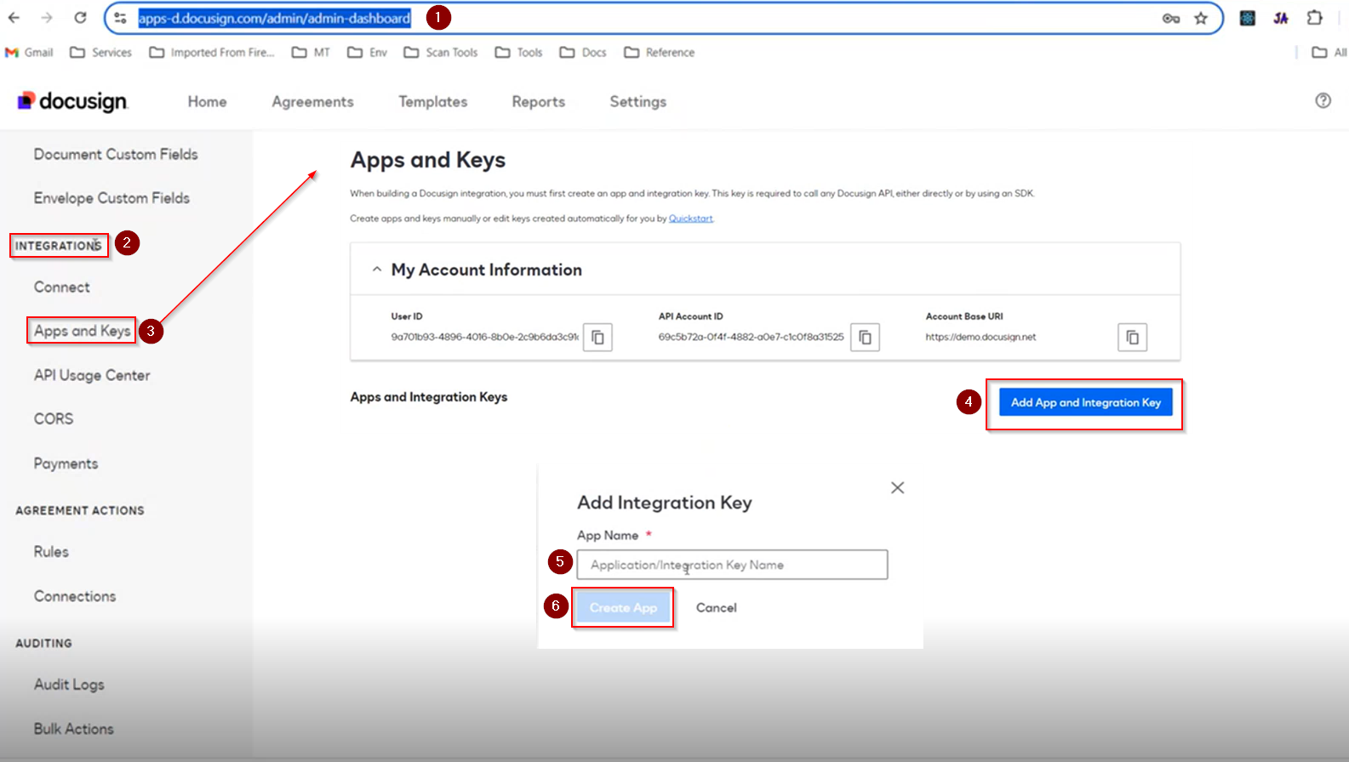Click the docusign logo
The image size is (1349, 762).
[x=72, y=101]
